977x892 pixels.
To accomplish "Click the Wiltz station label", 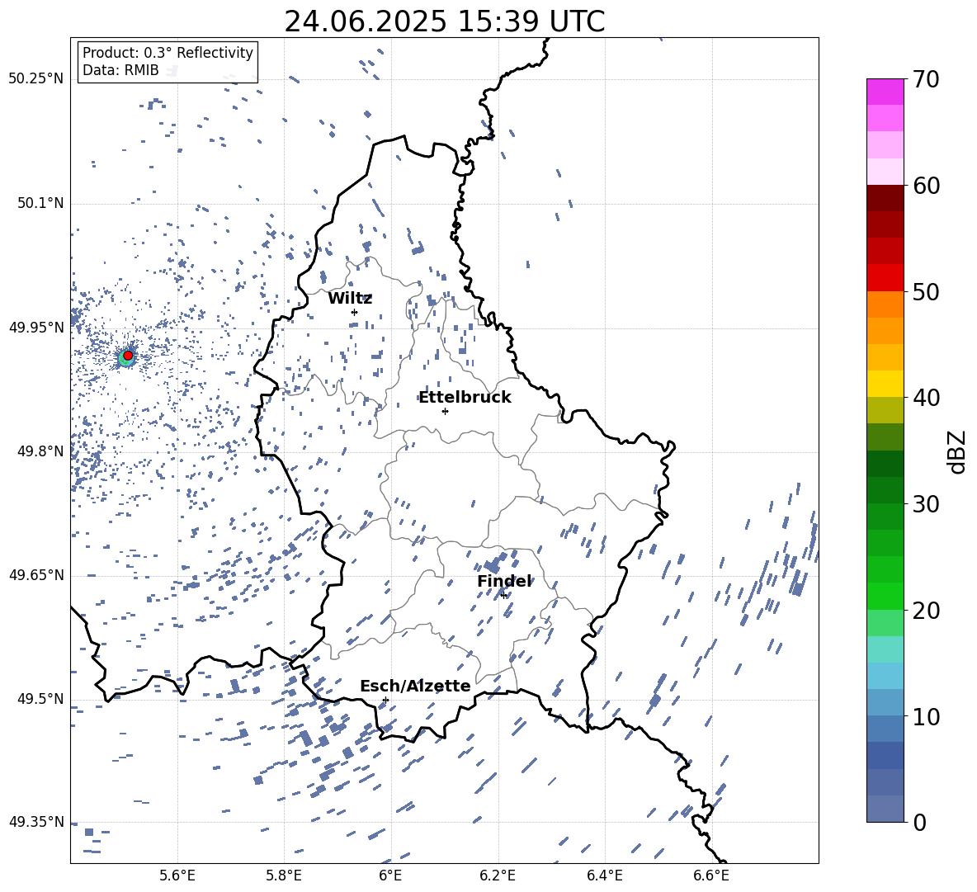I will (350, 299).
